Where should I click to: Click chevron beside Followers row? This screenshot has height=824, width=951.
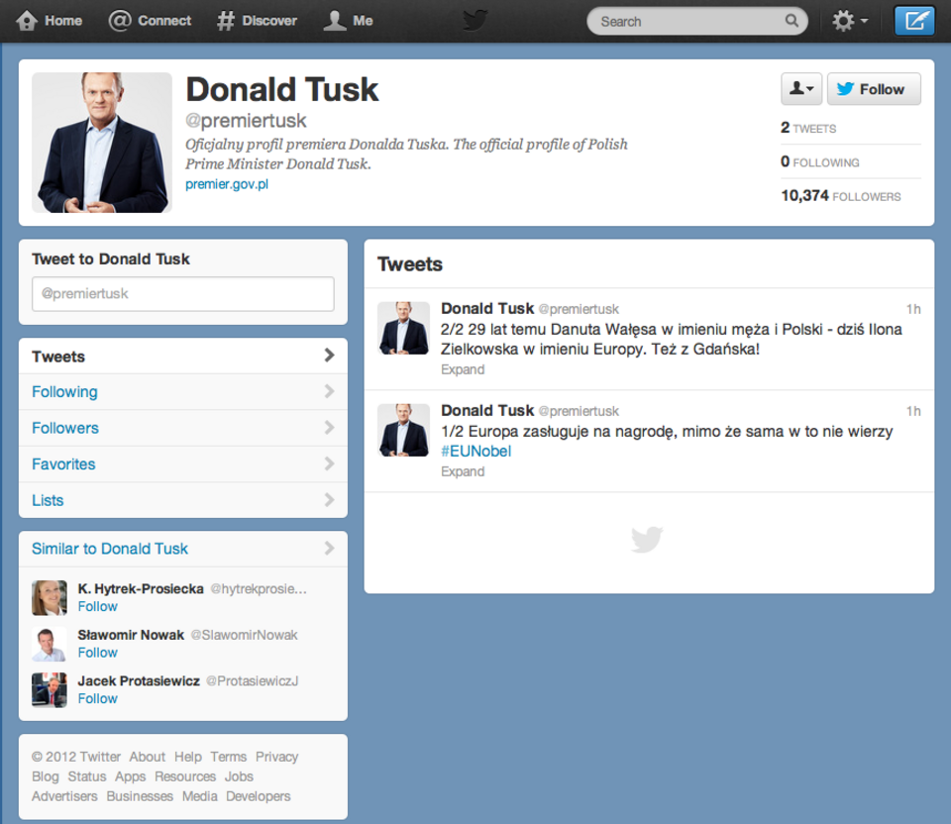[x=329, y=428]
